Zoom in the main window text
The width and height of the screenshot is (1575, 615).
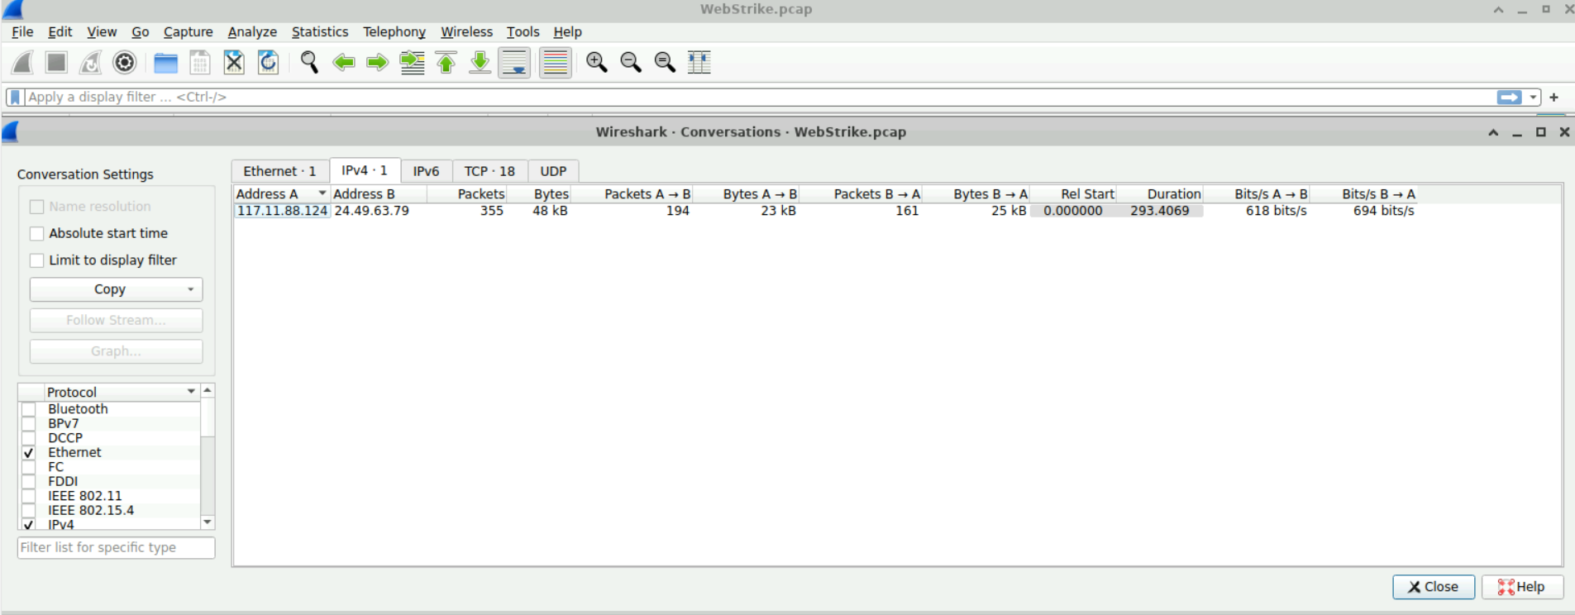click(x=596, y=63)
